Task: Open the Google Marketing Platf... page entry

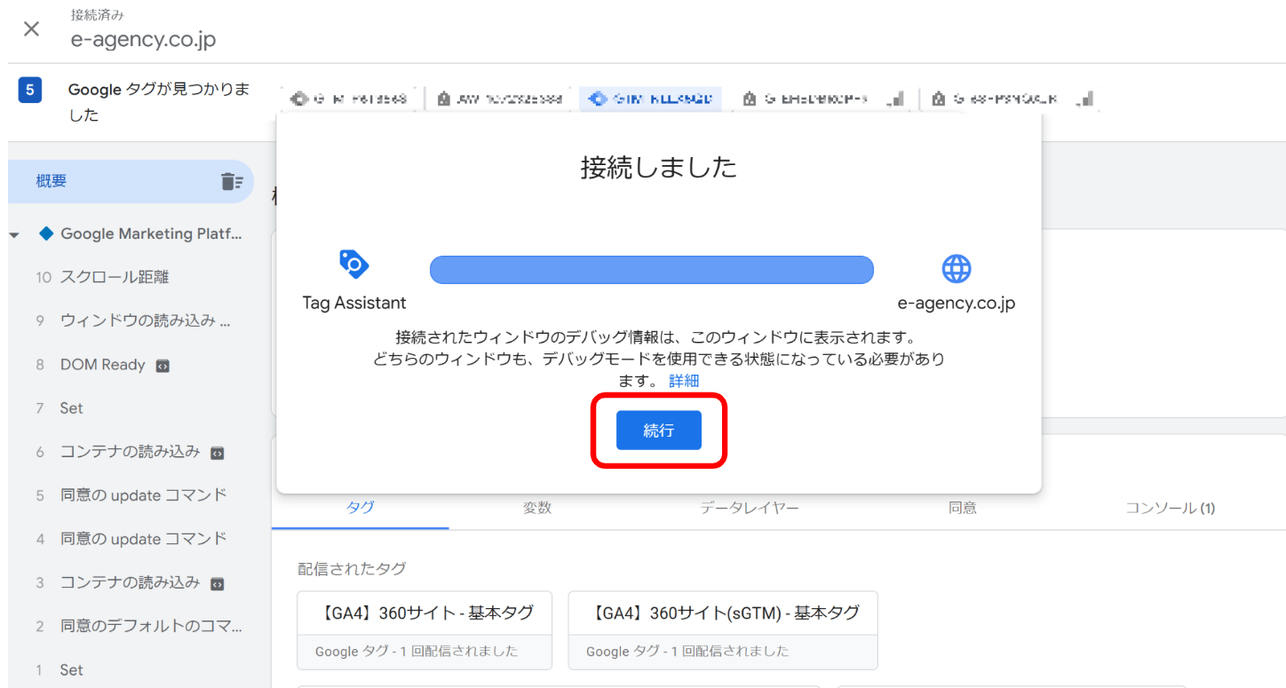Action: click(x=151, y=233)
